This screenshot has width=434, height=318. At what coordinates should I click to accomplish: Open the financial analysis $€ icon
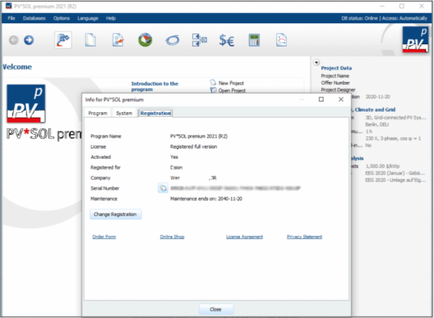point(227,40)
